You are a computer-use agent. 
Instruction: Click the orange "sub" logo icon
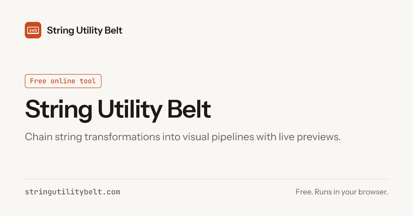(33, 30)
